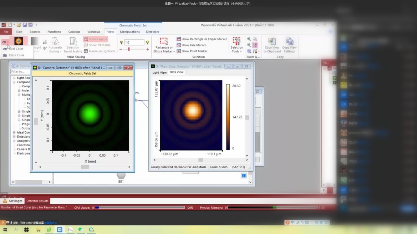Click the Selection Based Scaling icon

click(73, 41)
